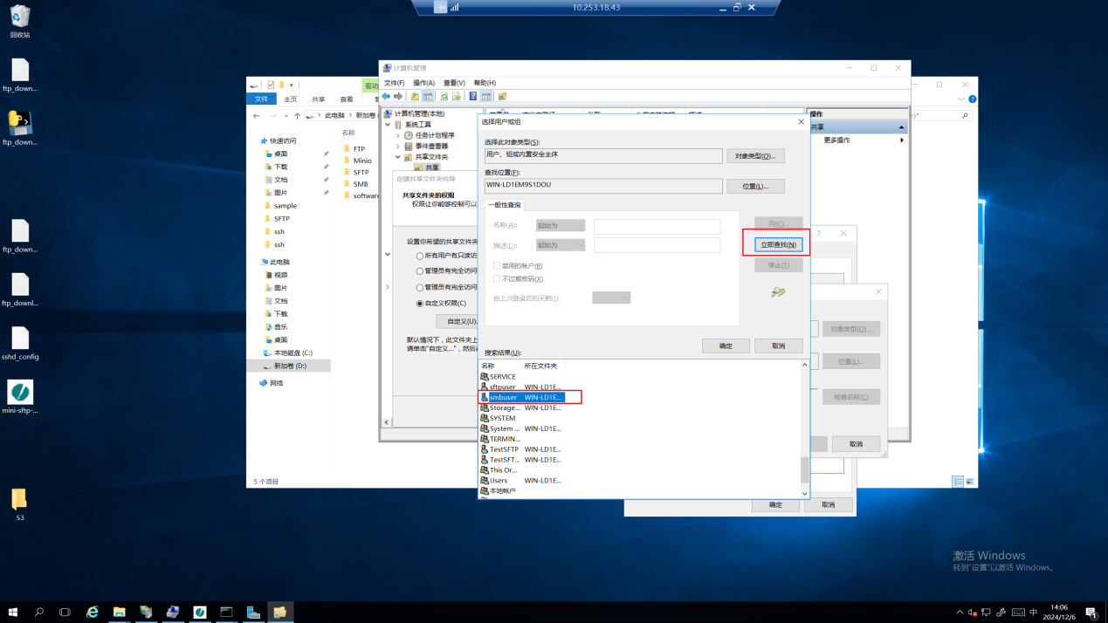1108x623 pixels.
Task: Open 查看(V) menu in Computer Management
Action: point(454,83)
